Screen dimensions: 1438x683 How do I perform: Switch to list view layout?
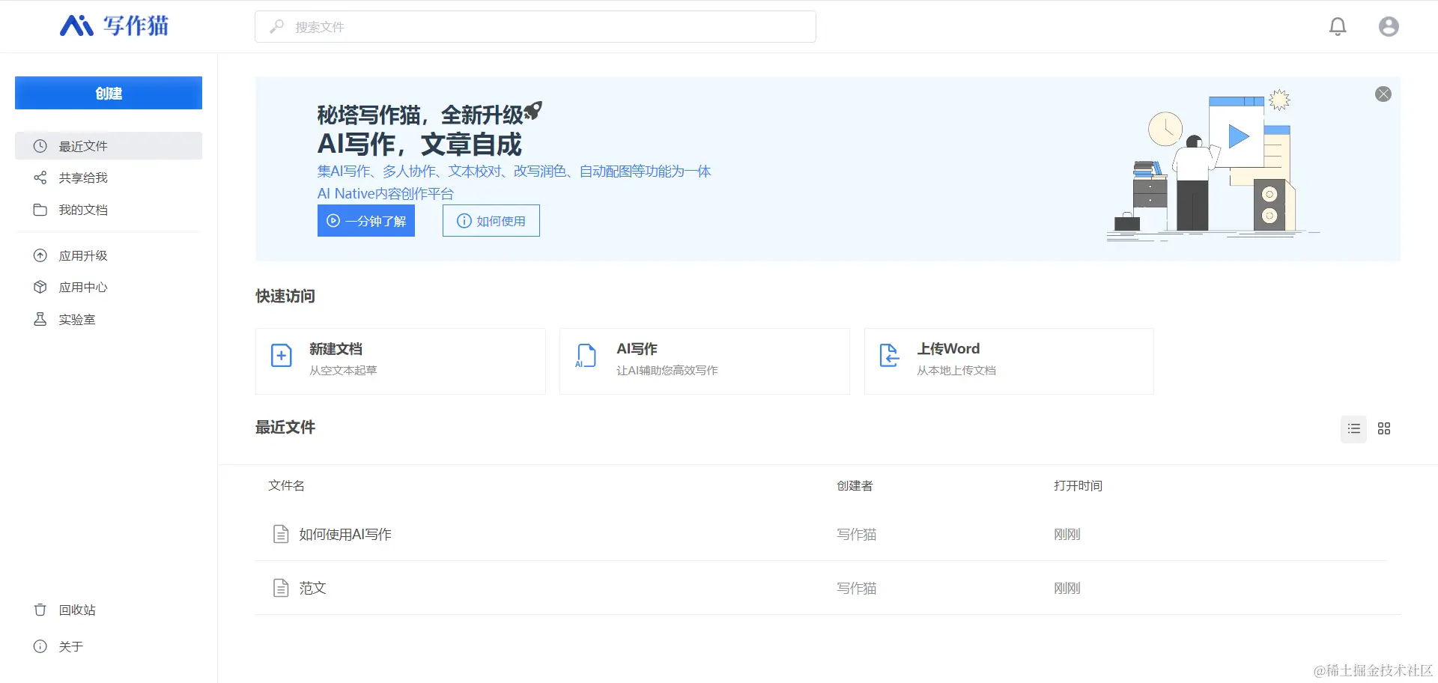click(1353, 428)
